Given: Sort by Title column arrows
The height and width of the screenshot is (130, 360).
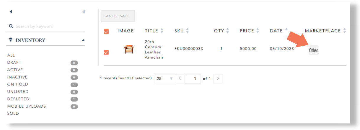Looking at the screenshot, I should (162, 31).
